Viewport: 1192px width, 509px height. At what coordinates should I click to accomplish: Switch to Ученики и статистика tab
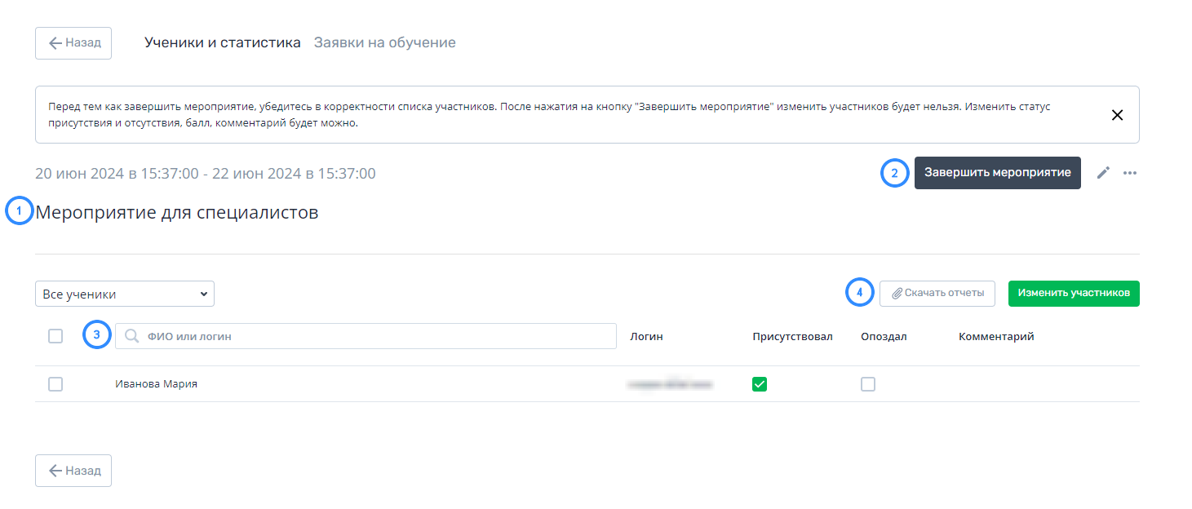(x=223, y=42)
